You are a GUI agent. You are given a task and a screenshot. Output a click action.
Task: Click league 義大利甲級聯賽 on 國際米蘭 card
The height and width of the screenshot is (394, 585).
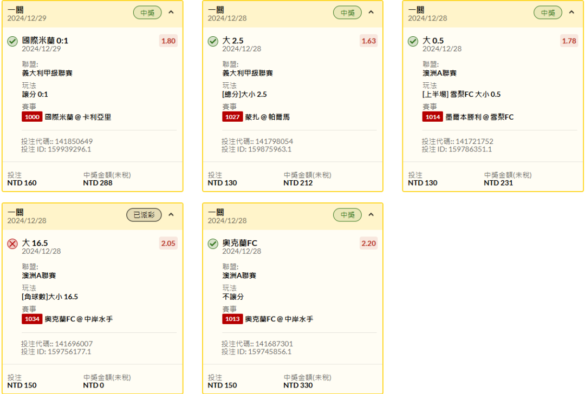pyautogui.click(x=47, y=73)
